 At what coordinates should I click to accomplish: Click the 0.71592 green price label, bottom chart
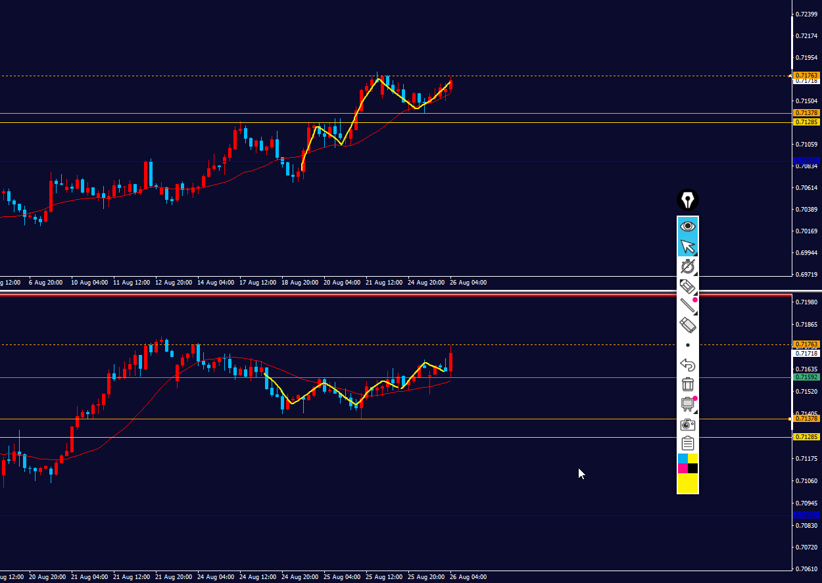coord(806,377)
